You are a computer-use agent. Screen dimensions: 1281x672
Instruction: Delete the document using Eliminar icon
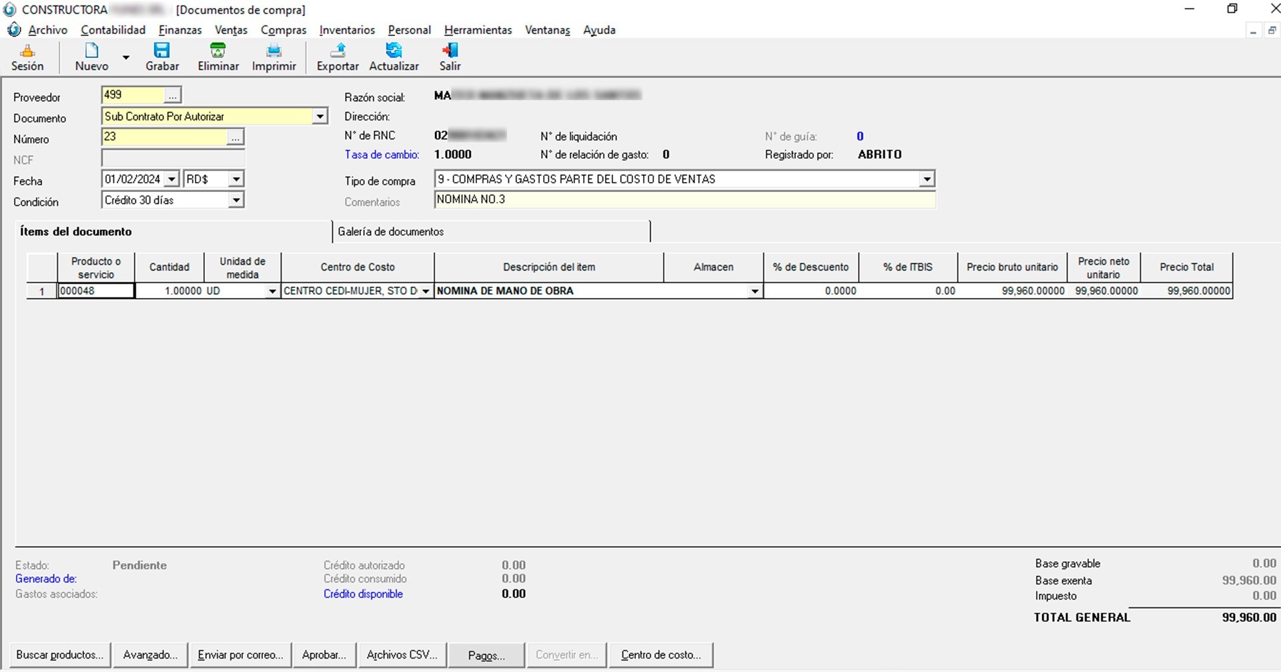click(x=218, y=57)
